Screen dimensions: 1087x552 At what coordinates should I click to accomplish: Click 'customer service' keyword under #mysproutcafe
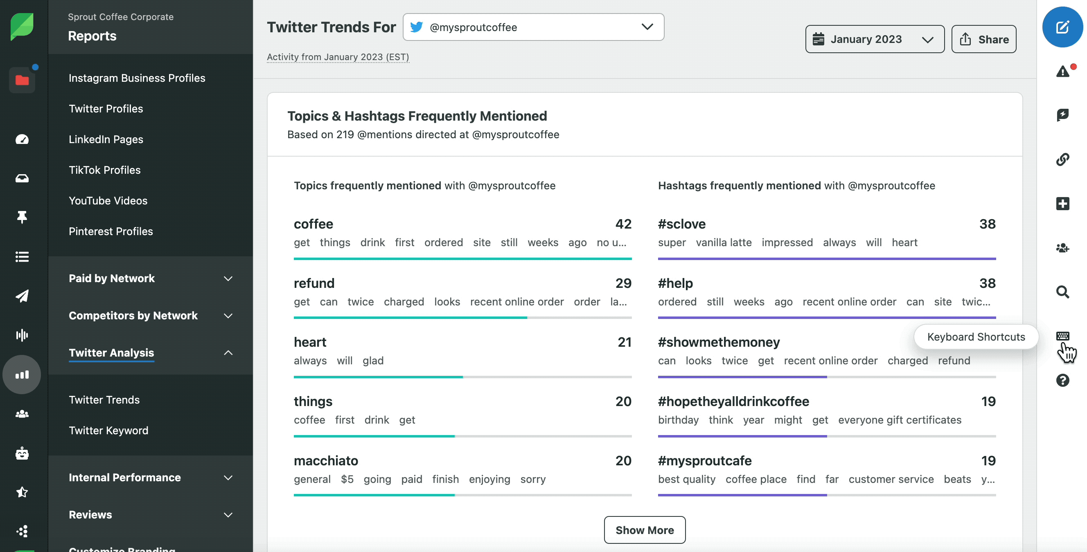pos(891,480)
